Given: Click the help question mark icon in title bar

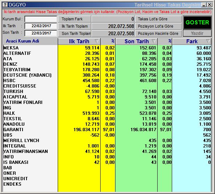Looking at the screenshot, I should point(5,5).
